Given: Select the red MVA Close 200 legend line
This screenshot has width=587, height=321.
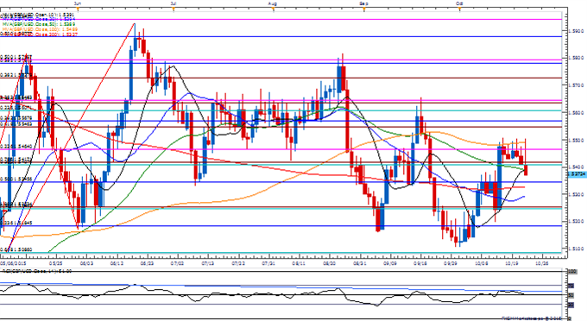Looking at the screenshot, I should click(x=40, y=34).
